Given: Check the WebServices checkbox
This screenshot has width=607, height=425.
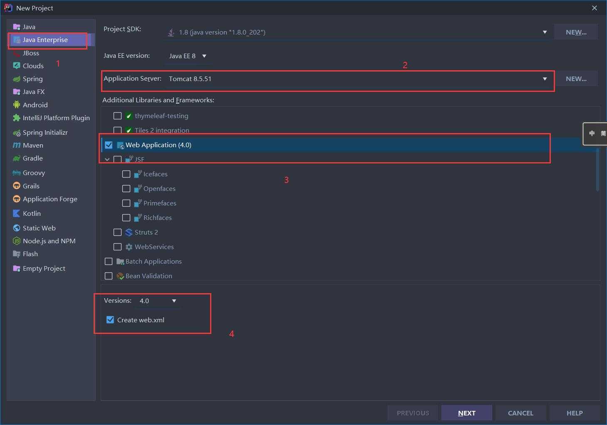Looking at the screenshot, I should click(118, 247).
